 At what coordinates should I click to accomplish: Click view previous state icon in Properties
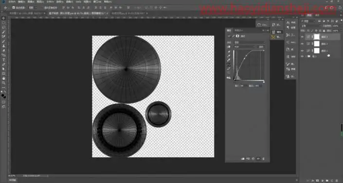248,159
